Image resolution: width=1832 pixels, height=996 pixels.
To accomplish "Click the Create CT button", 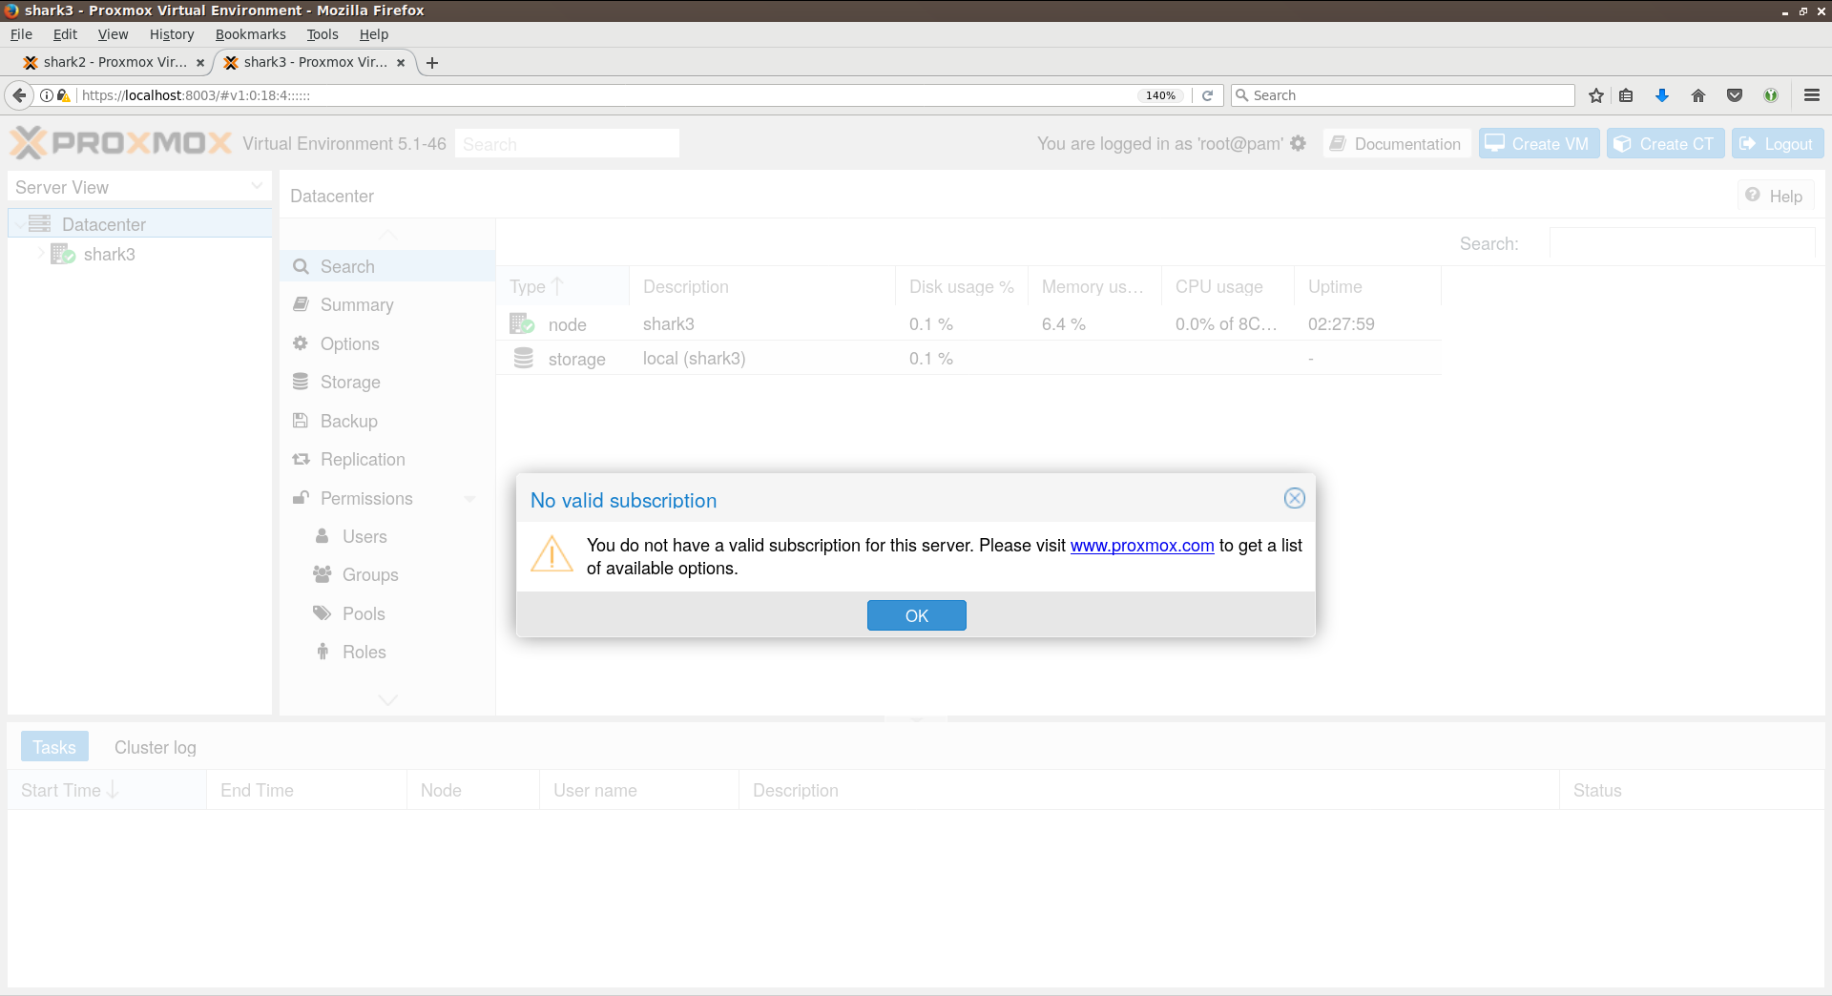I will (1666, 144).
